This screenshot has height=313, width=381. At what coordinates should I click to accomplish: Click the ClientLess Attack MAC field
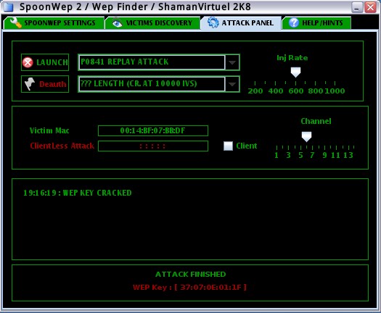tap(153, 146)
